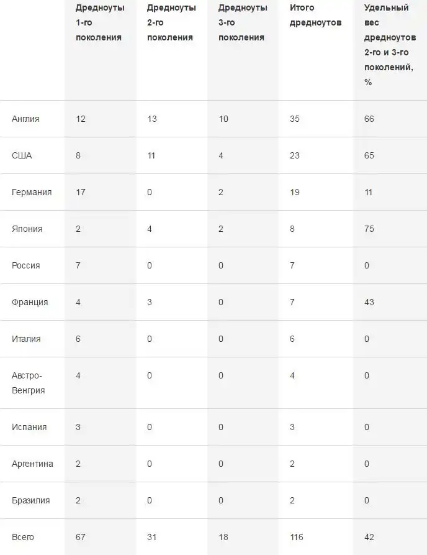Viewport: 427px width, 555px height.
Task: Select the 'Франция' row label
Action: pyautogui.click(x=30, y=302)
